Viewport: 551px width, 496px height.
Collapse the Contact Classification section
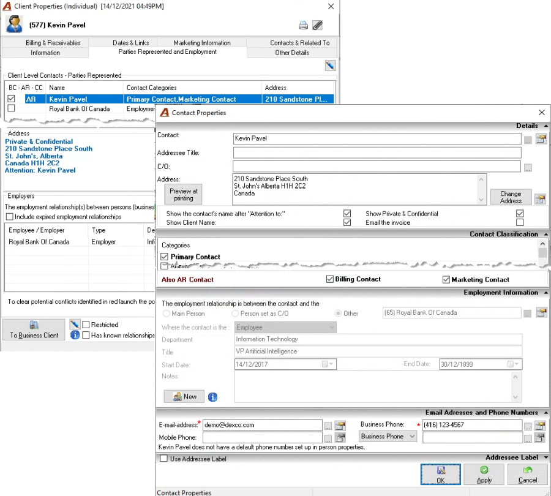pos(545,234)
